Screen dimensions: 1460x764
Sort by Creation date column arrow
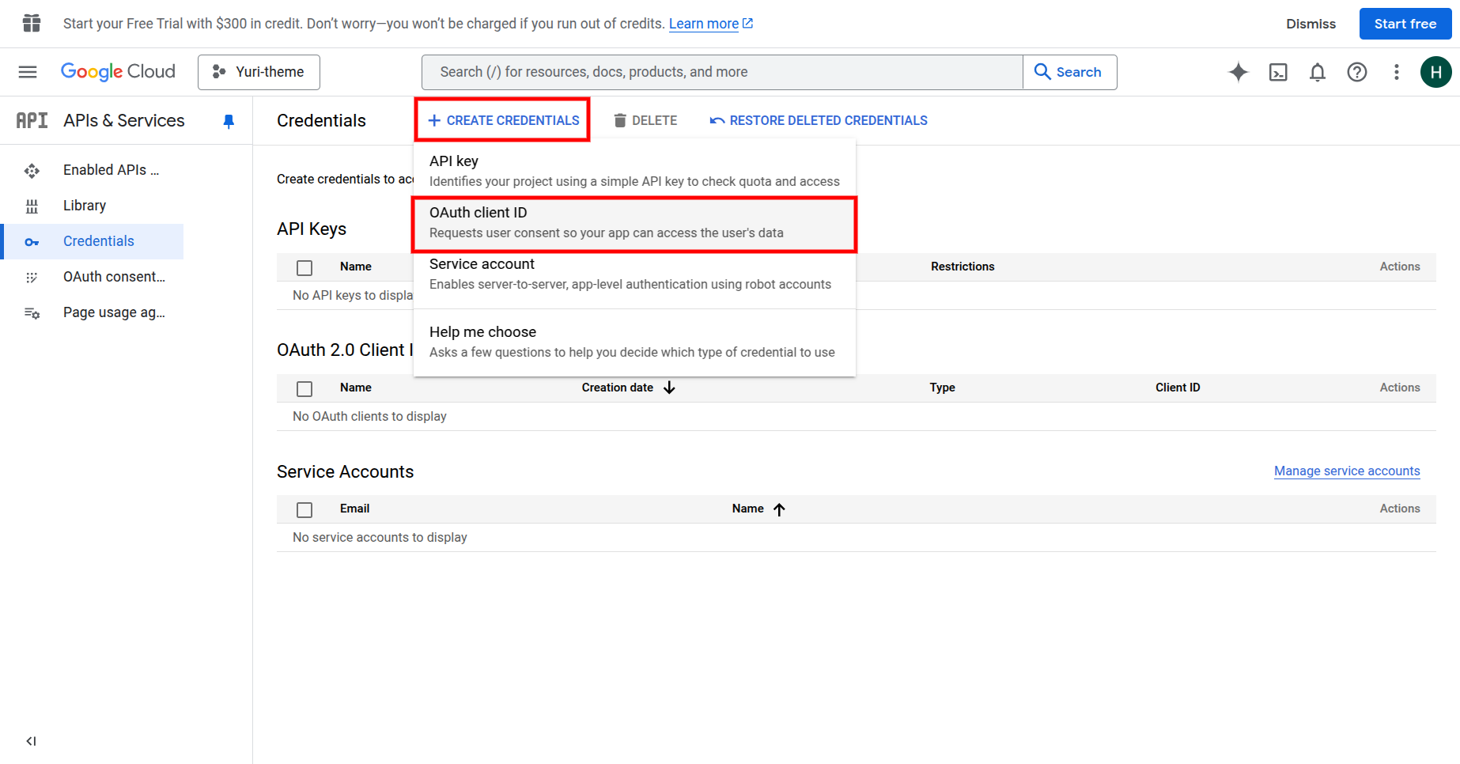pos(669,388)
